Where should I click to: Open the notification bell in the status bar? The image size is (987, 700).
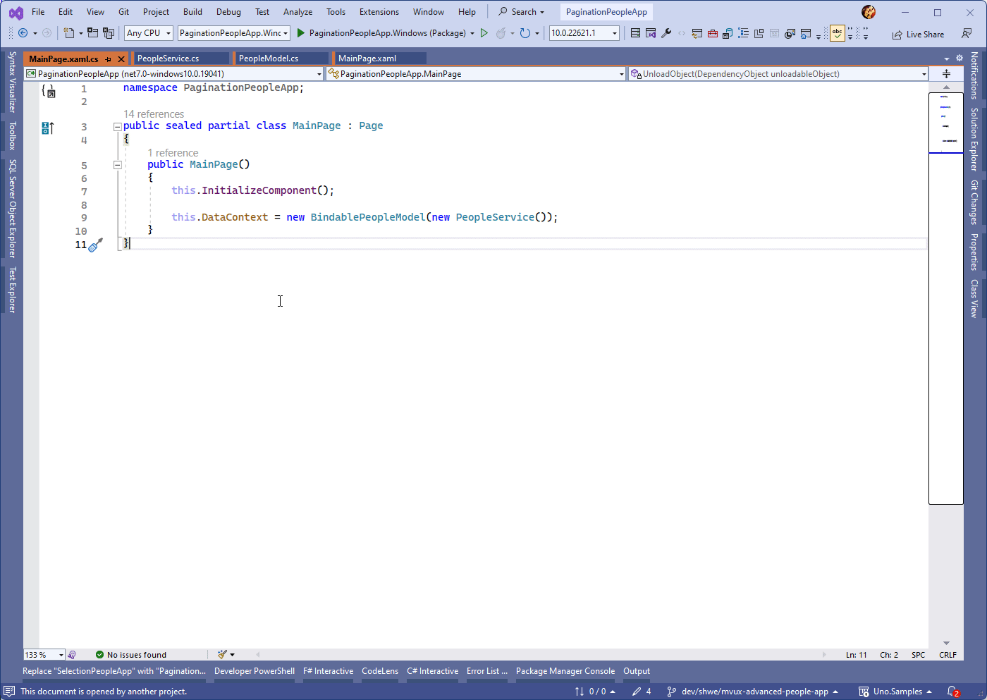(953, 692)
